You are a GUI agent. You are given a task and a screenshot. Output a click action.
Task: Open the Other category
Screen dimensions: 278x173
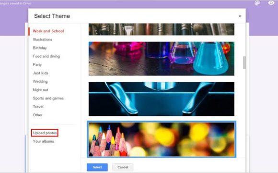(37, 115)
